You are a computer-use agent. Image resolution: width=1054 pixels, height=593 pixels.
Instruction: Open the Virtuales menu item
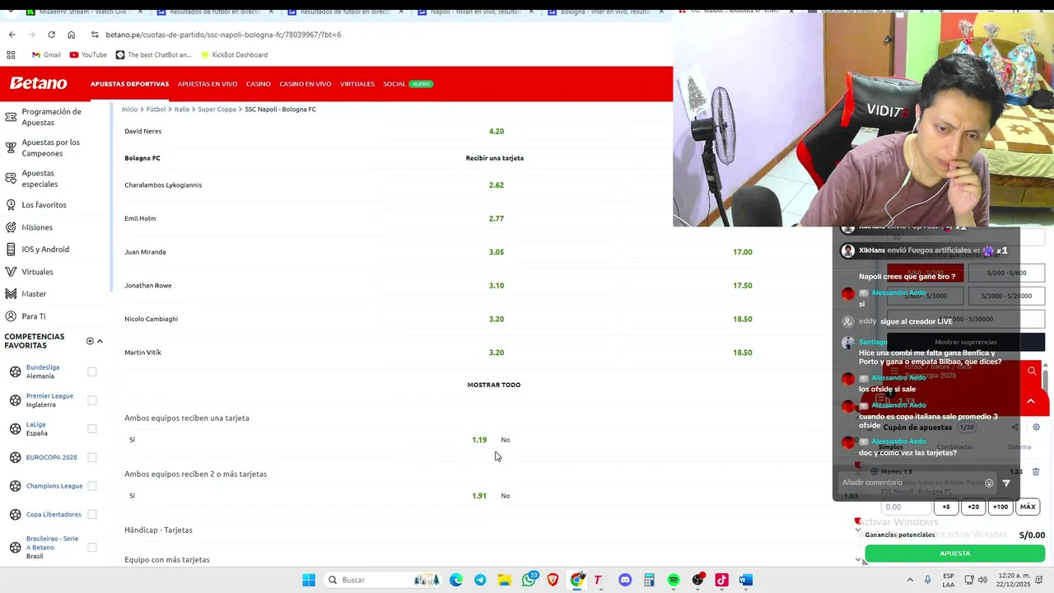click(357, 84)
